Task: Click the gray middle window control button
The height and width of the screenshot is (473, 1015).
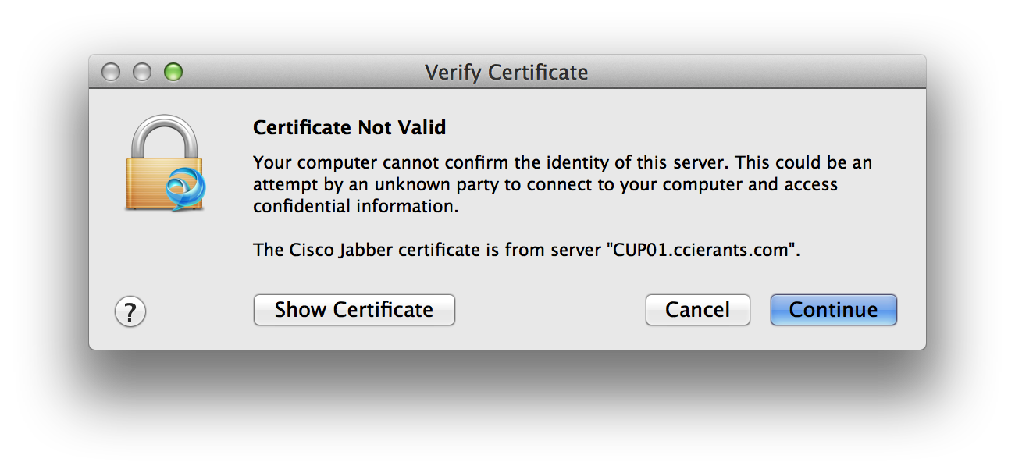Action: (142, 73)
